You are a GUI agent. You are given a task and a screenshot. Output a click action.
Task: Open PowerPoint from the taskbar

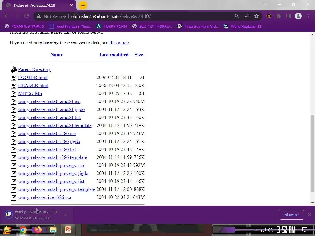(x=68, y=230)
